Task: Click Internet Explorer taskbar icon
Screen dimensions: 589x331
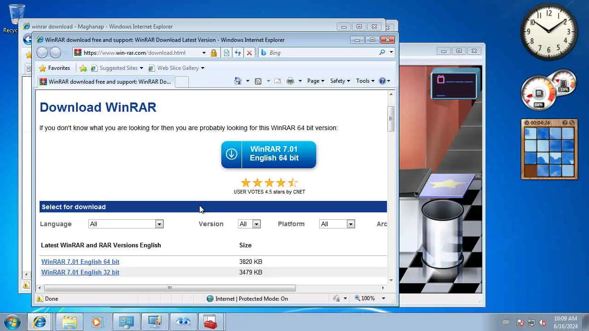Action: pyautogui.click(x=40, y=322)
